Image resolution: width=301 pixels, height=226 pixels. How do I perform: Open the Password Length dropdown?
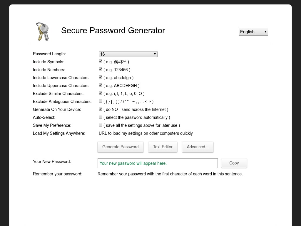(x=128, y=54)
